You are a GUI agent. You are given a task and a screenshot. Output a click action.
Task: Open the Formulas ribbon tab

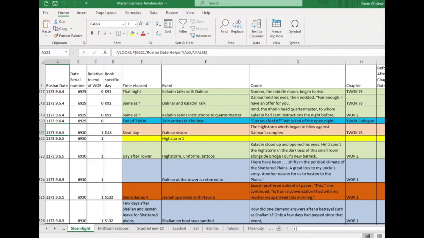[x=133, y=13]
